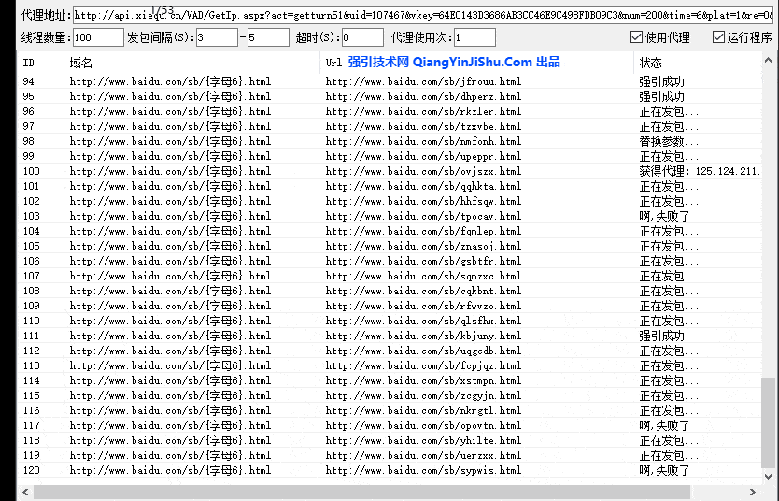
Task: Click the 域名 cell in row 110
Action: tap(170, 321)
